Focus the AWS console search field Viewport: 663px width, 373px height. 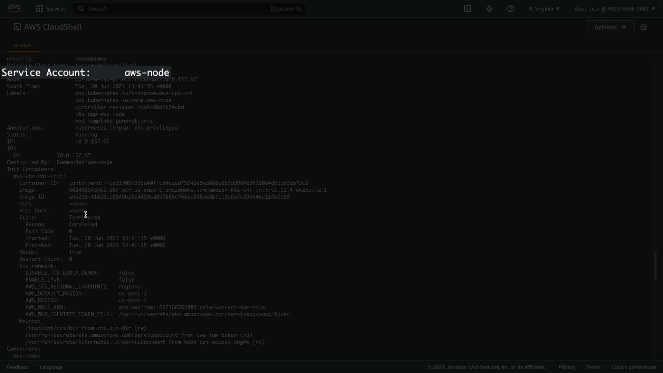point(176,9)
